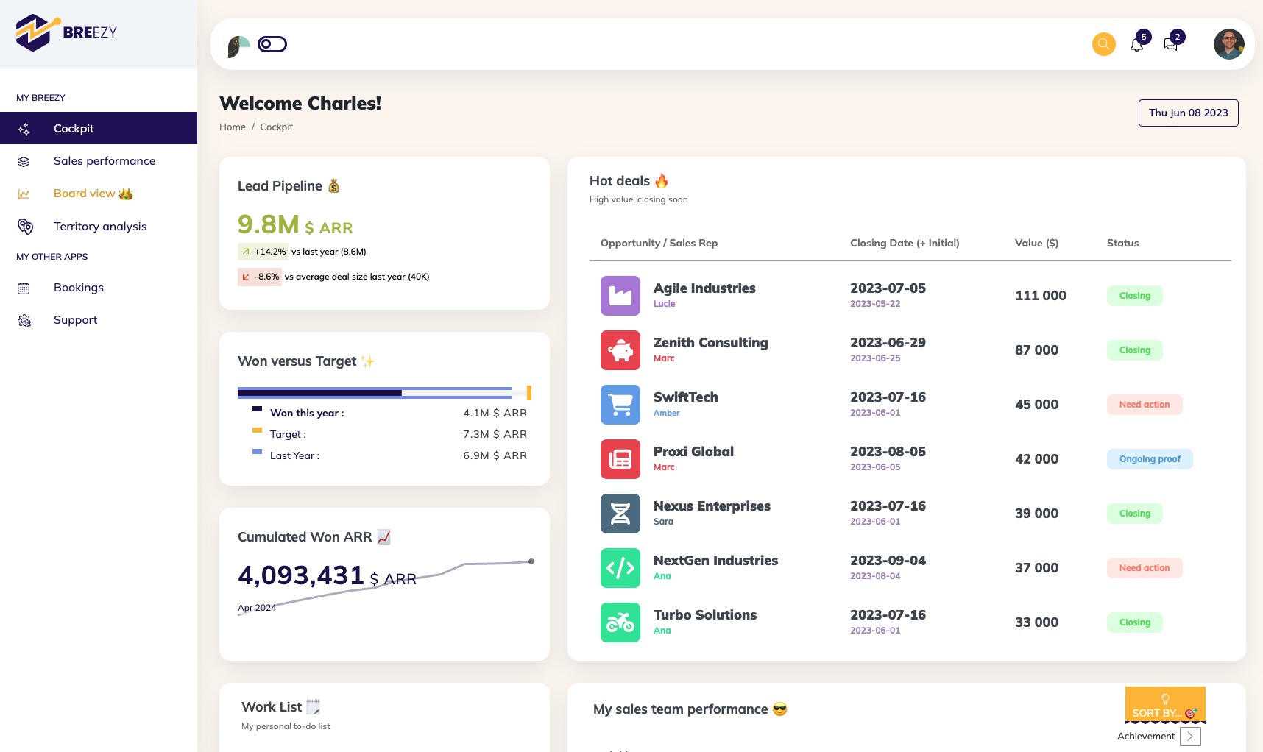Screen dimensions: 1263x752
Task: Go to Territory analysis page
Action: pos(99,227)
